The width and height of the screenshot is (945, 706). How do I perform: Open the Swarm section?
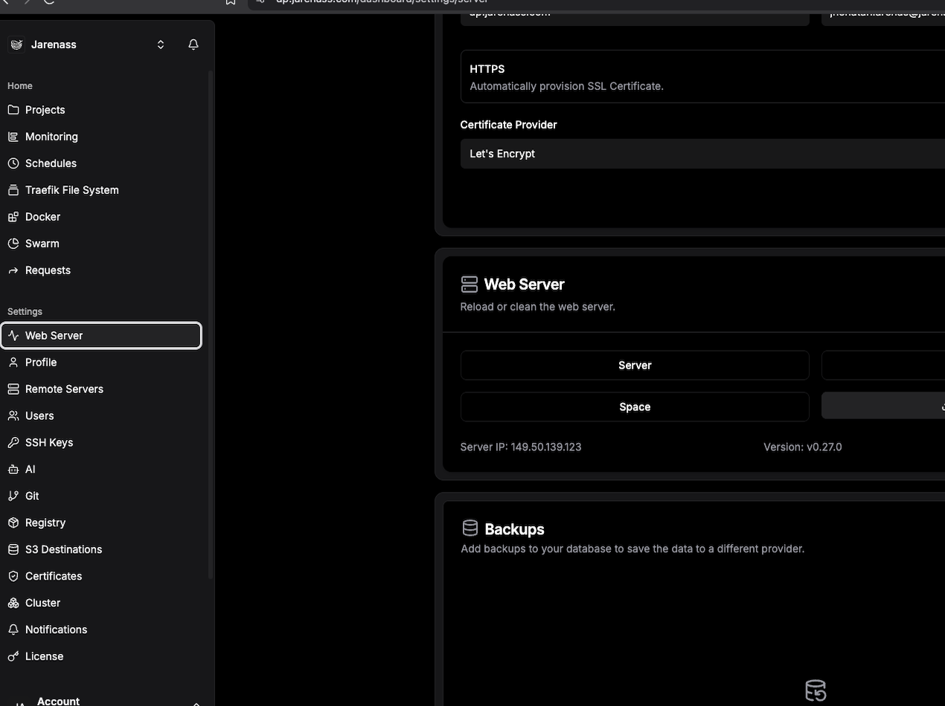[x=42, y=244]
